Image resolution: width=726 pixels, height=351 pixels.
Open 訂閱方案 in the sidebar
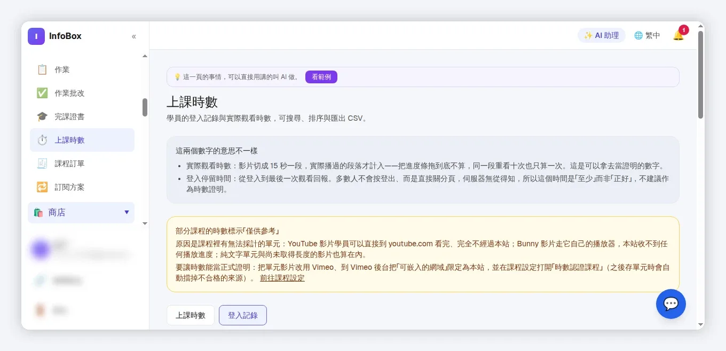82,187
